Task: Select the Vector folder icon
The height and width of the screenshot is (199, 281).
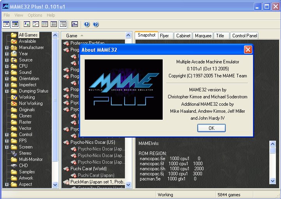Action: pos(14,128)
